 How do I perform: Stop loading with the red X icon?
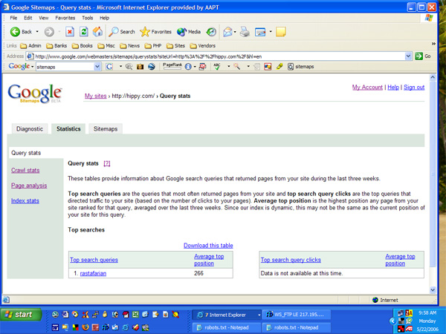[70, 31]
